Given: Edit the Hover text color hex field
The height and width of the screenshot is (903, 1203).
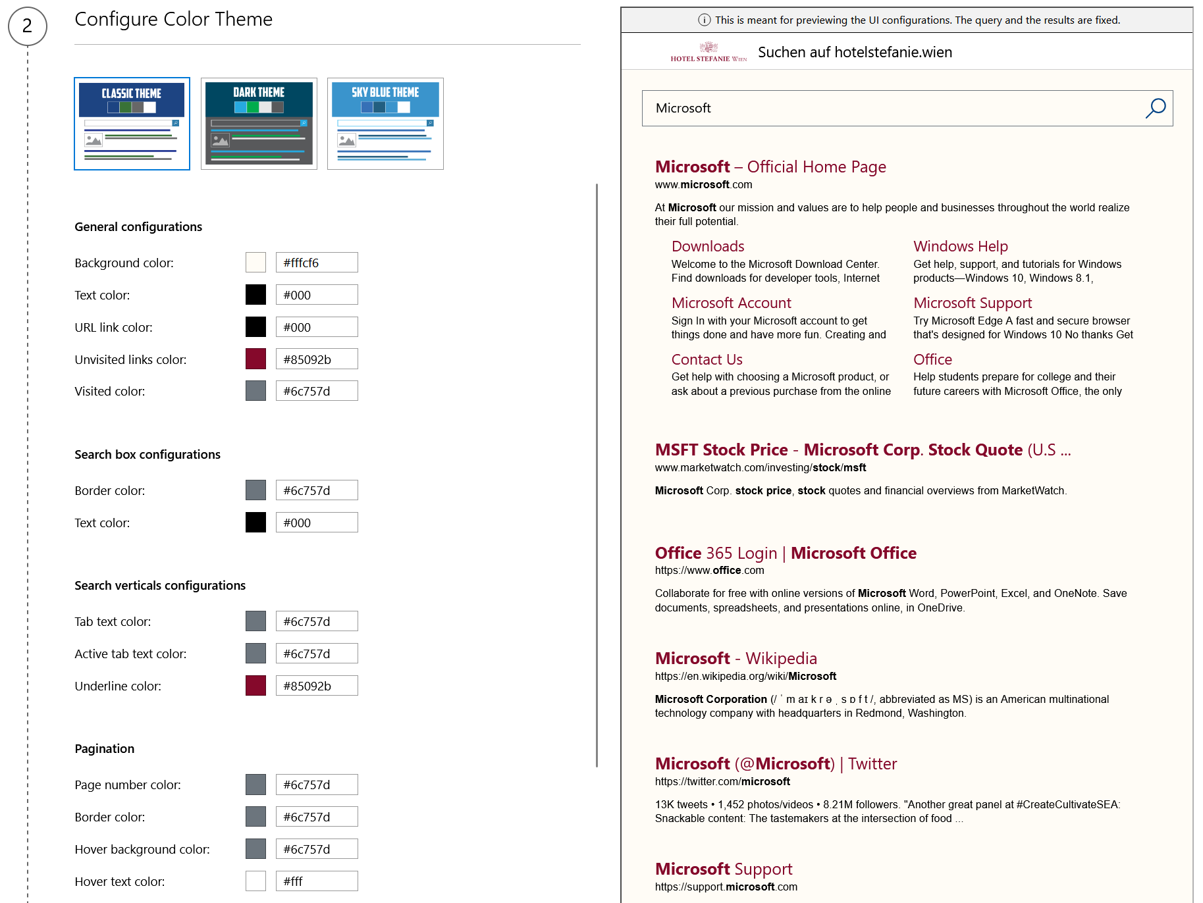Looking at the screenshot, I should click(317, 881).
